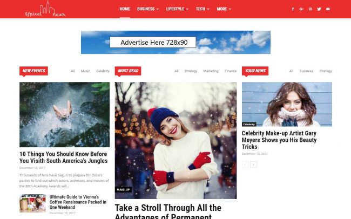The image size is (351, 219).
Task: Expand the Lifestyle dropdown menu
Action: tap(177, 9)
